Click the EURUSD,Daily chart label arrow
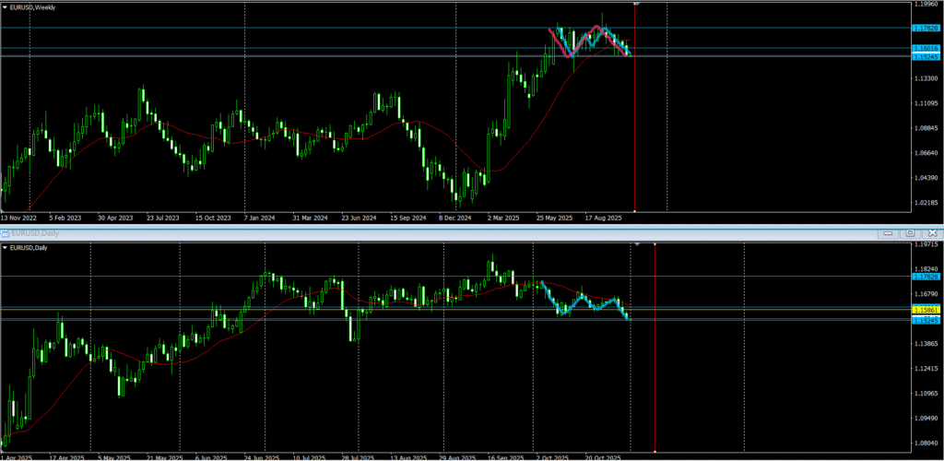The height and width of the screenshot is (461, 944). tap(5, 247)
